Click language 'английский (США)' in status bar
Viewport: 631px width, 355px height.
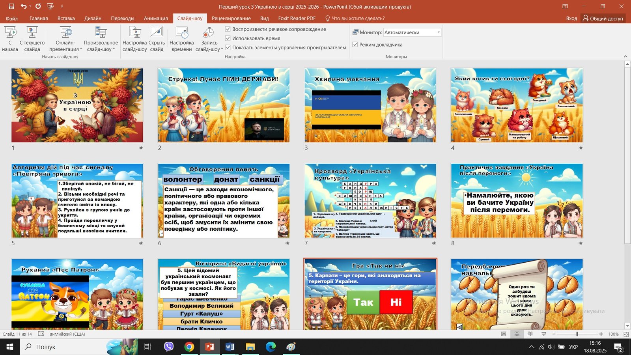click(x=67, y=334)
